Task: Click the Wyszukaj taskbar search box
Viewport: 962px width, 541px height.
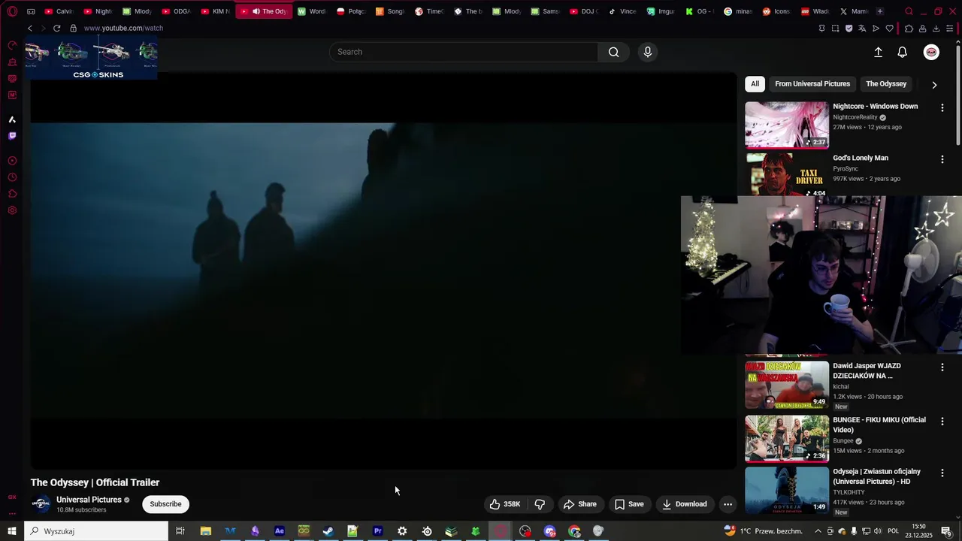Action: pos(96,531)
